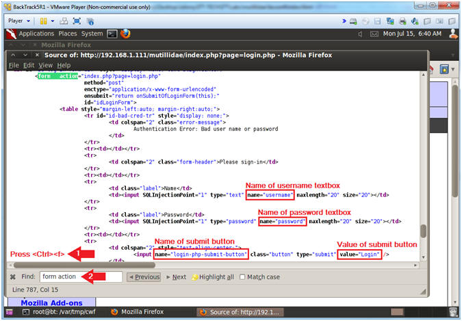Open the Help menu of source window
462x321 pixels.
tap(64, 65)
